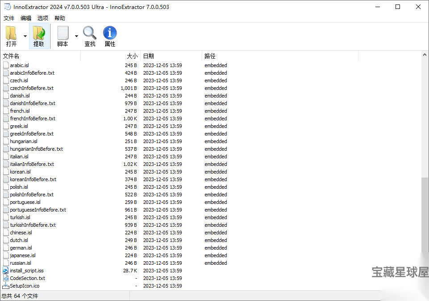Click the 1.02 K size value

[x=130, y=164]
